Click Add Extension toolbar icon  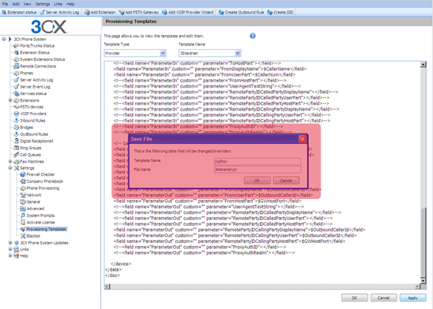87,12
